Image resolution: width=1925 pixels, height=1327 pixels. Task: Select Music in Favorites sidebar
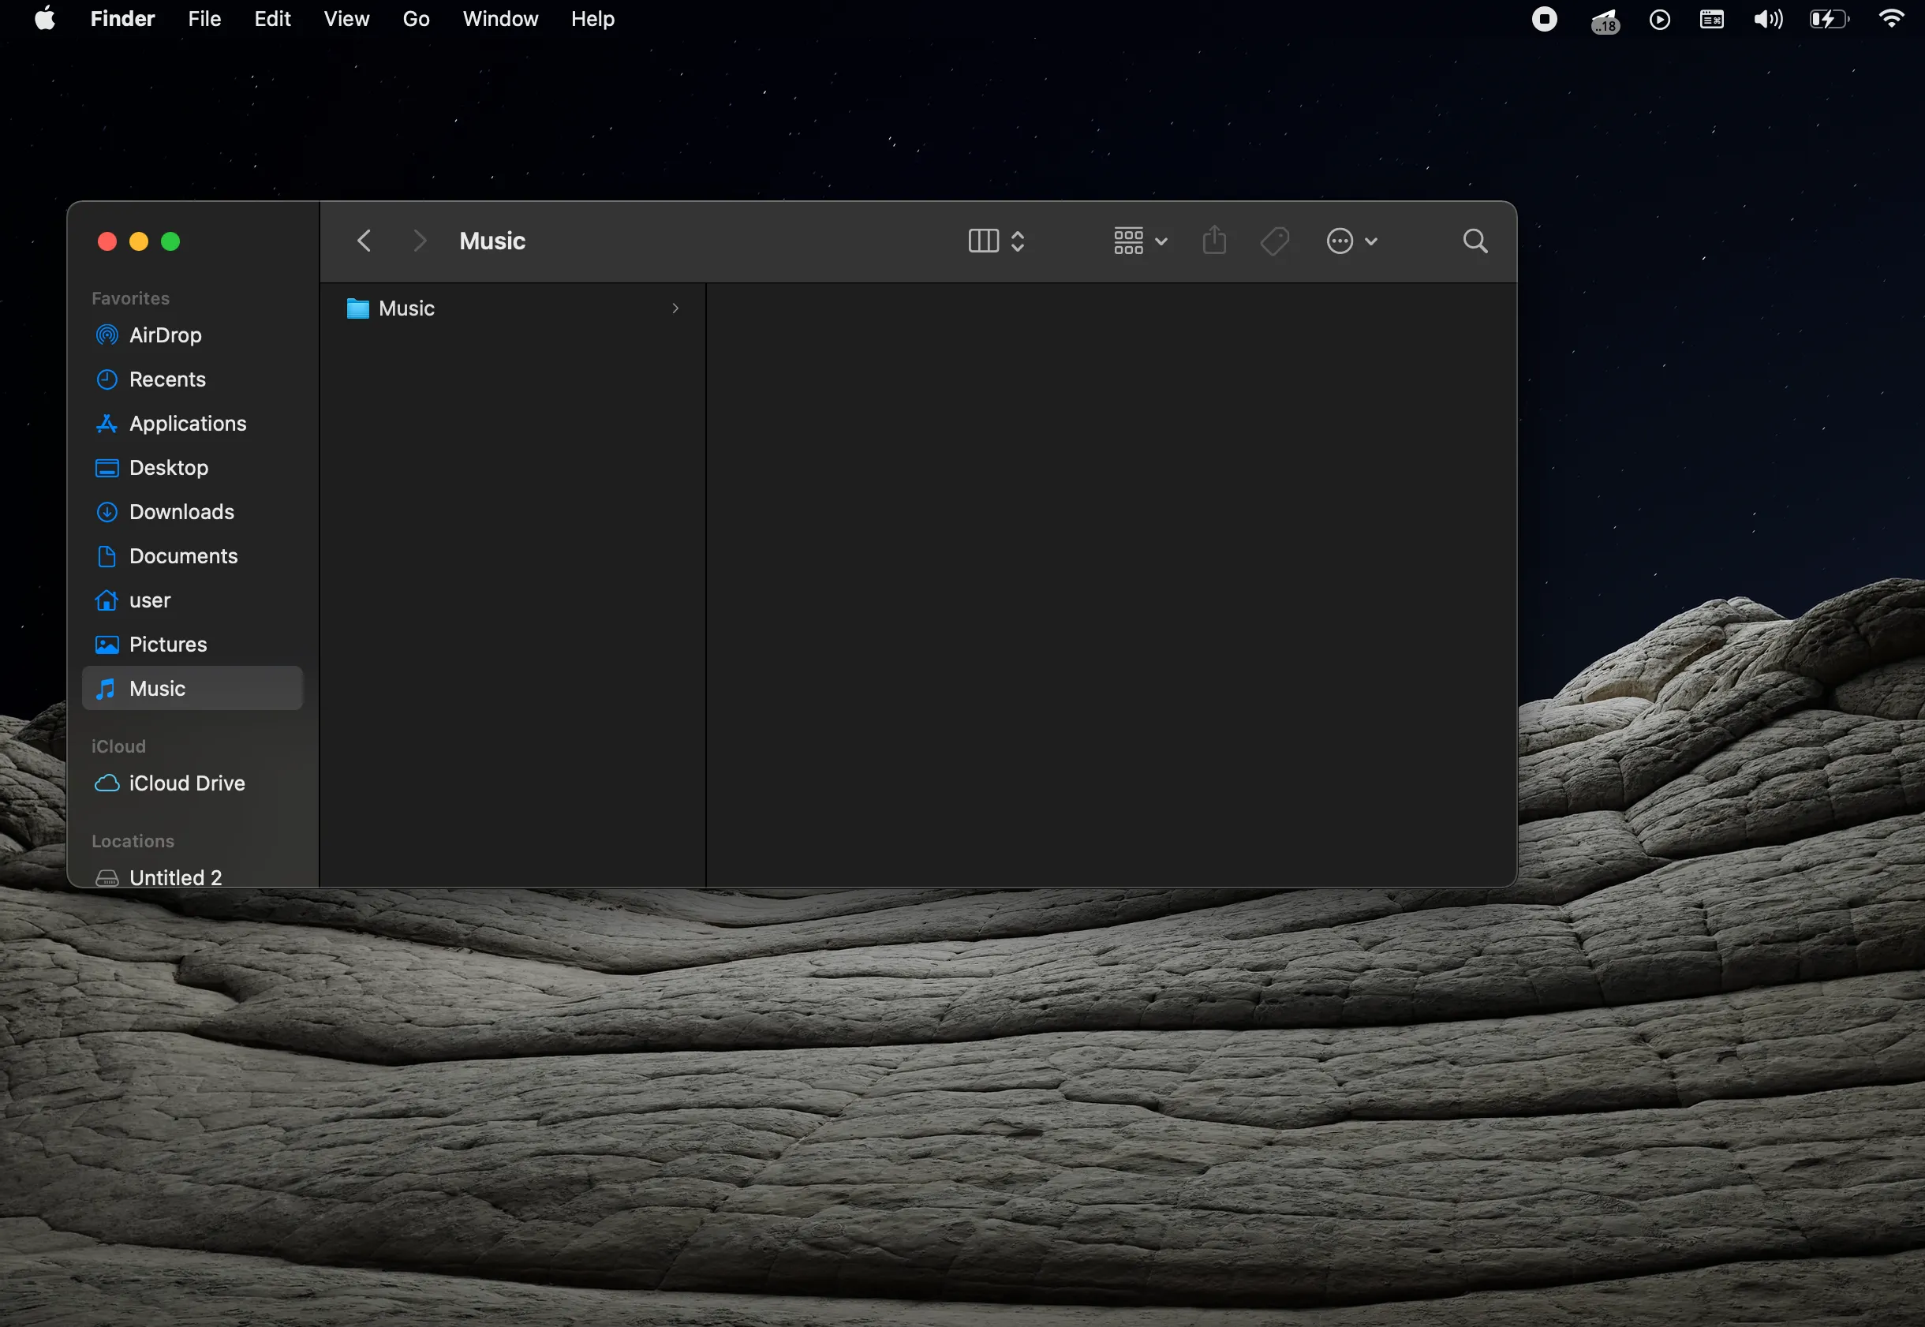pyautogui.click(x=156, y=688)
